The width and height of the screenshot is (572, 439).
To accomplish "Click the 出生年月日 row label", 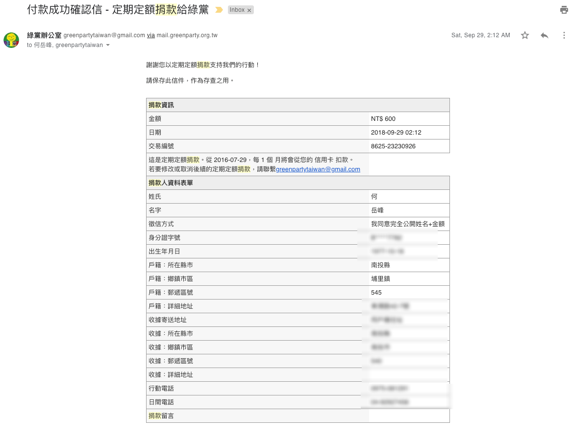I will 164,252.
